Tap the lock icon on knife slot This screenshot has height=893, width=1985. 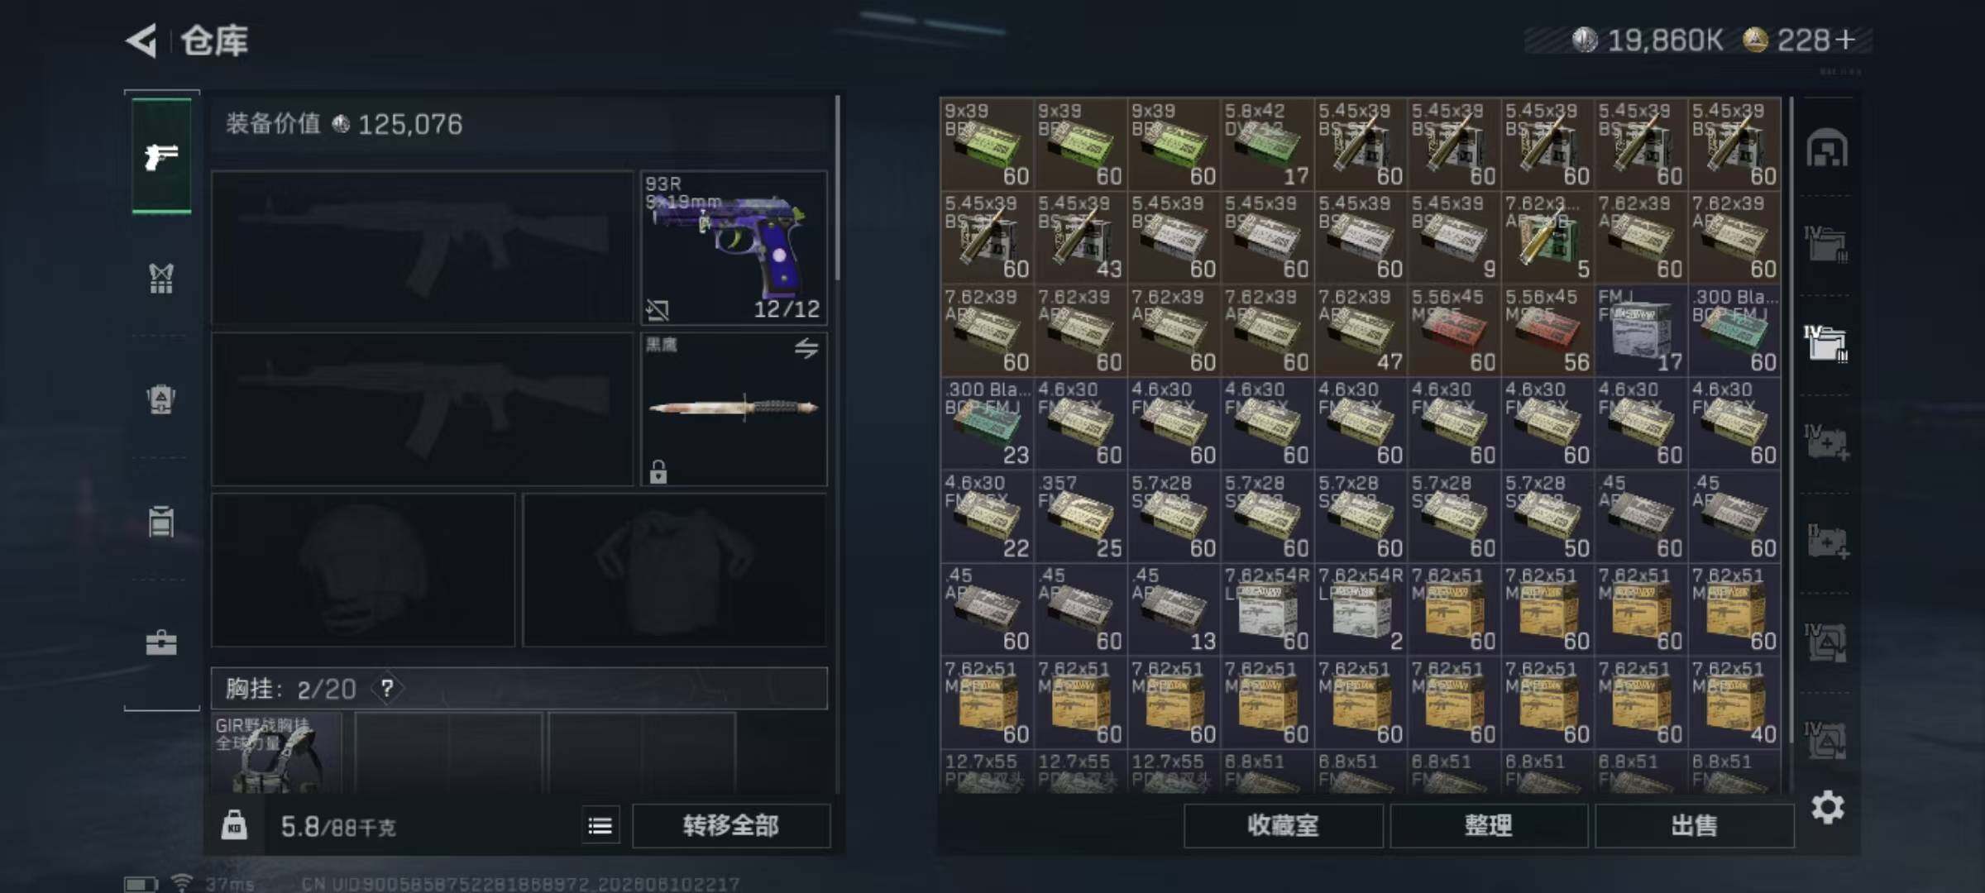point(658,472)
